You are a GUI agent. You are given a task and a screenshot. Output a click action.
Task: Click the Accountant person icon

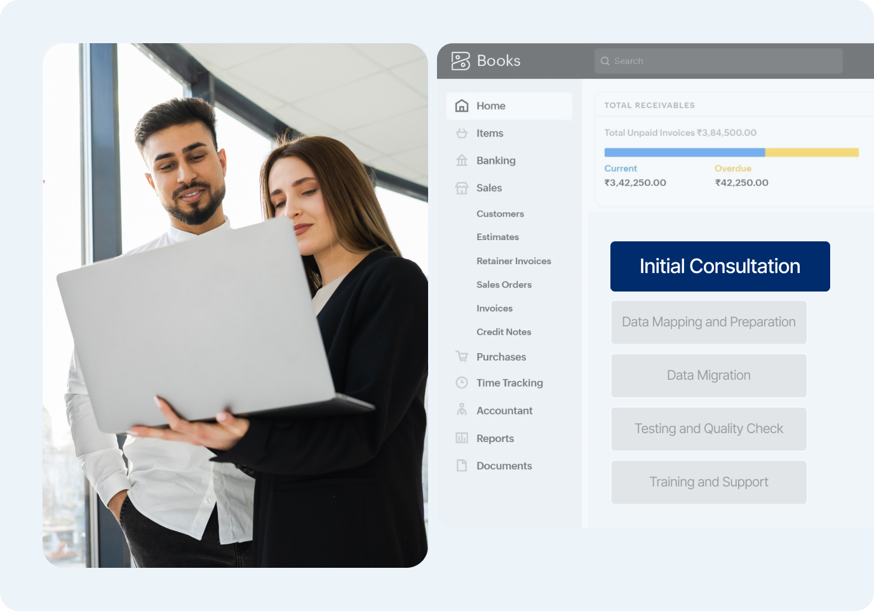(x=462, y=410)
